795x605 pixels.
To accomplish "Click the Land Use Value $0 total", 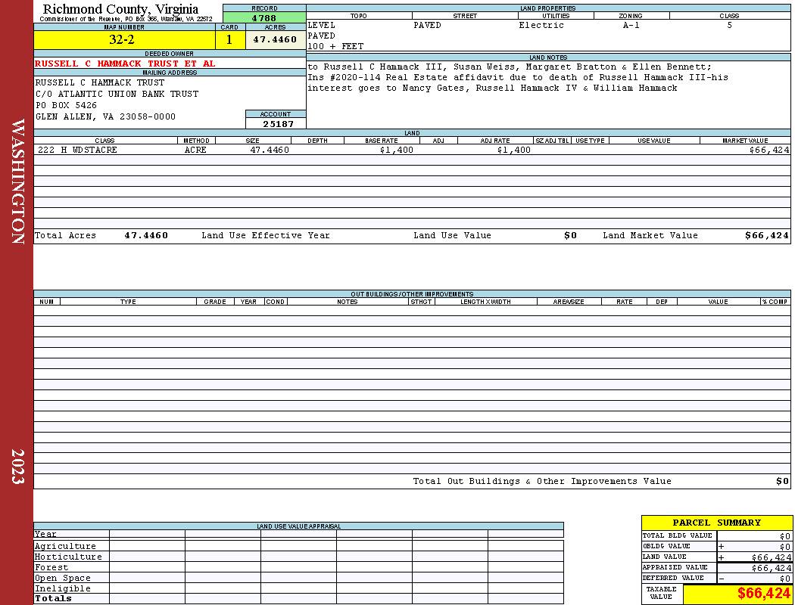I will (x=570, y=235).
